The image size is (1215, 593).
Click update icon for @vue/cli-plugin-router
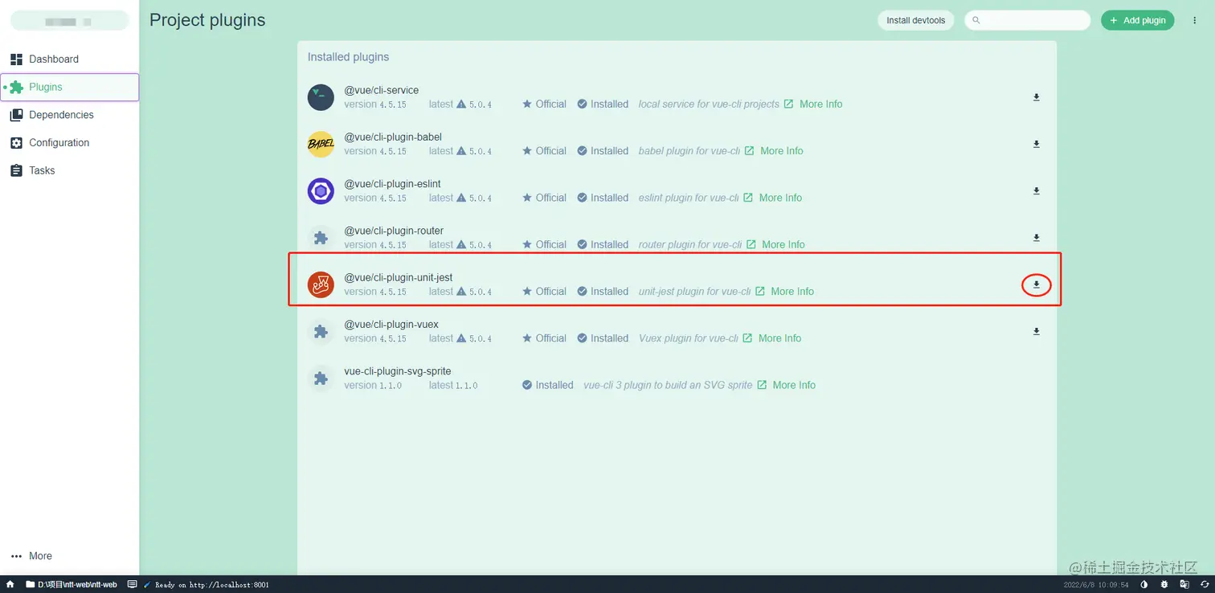[1036, 238]
